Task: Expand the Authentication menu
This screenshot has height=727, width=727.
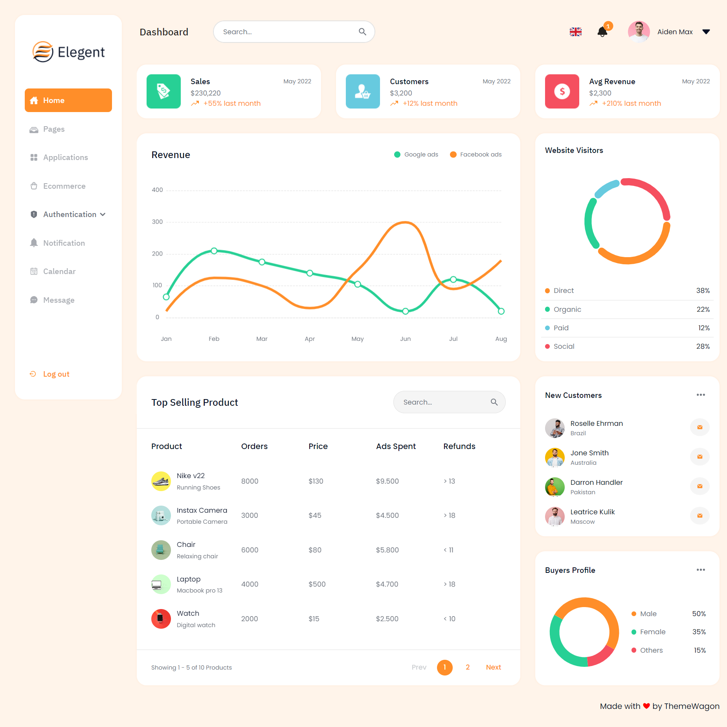Action: click(69, 214)
